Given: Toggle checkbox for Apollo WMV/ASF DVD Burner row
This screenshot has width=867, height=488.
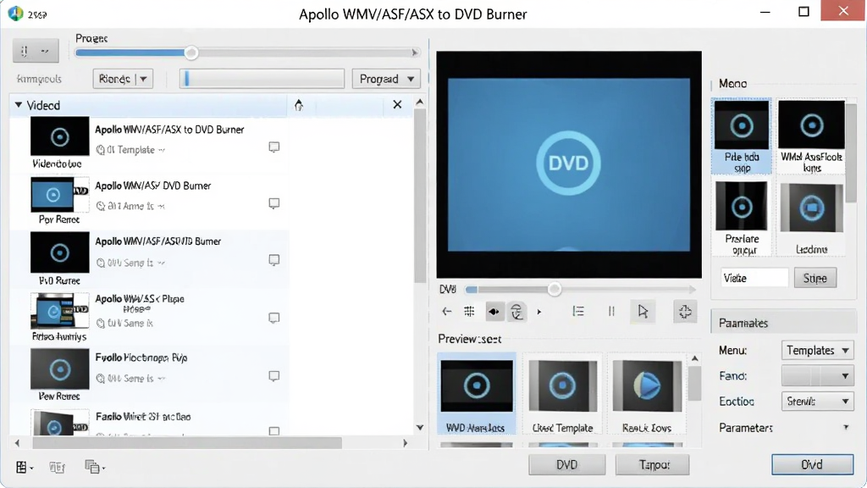Looking at the screenshot, I should (273, 203).
